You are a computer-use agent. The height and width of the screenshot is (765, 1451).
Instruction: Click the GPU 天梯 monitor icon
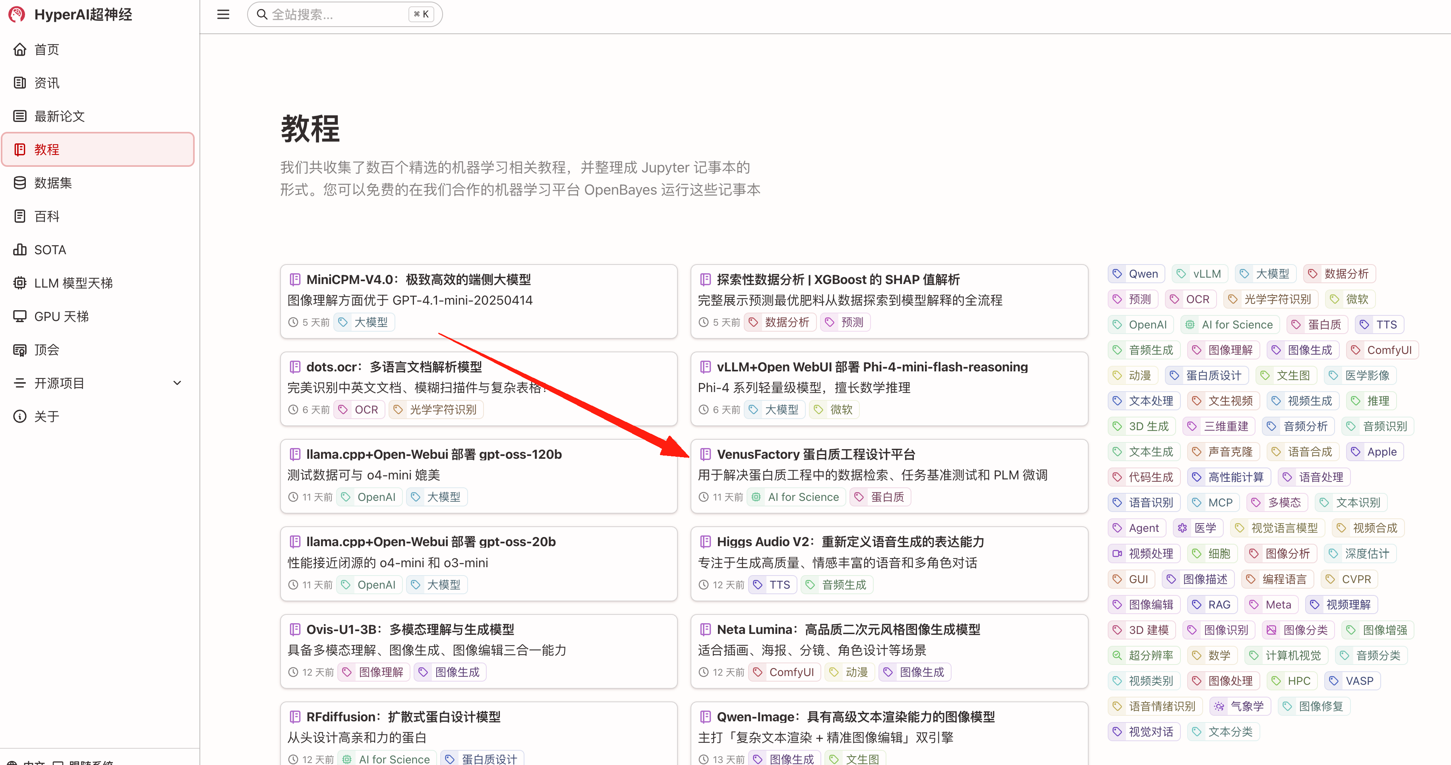tap(20, 316)
